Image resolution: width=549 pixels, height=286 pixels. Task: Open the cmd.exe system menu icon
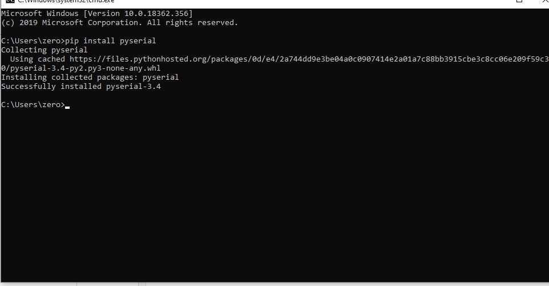10,1
